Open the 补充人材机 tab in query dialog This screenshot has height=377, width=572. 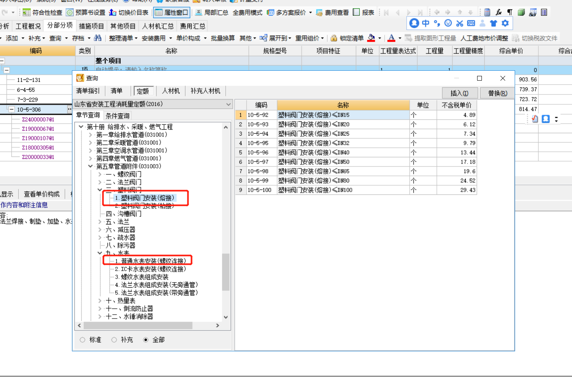click(205, 91)
